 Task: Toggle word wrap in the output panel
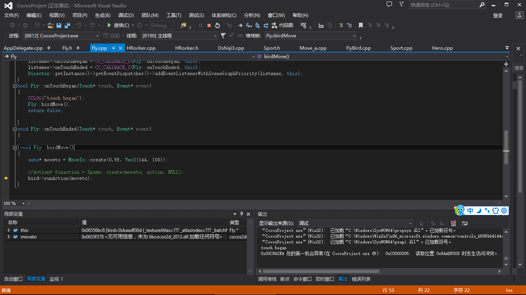(x=465, y=223)
